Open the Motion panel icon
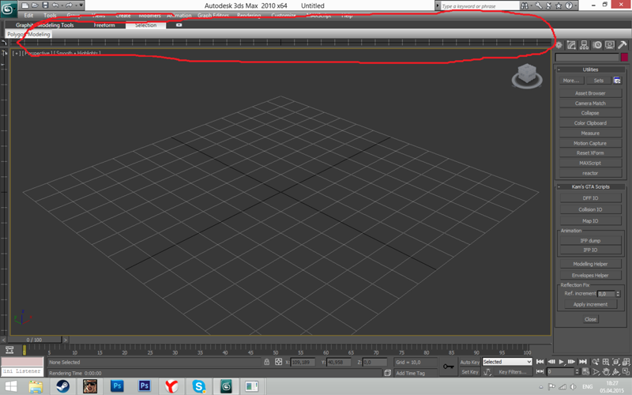 (597, 45)
